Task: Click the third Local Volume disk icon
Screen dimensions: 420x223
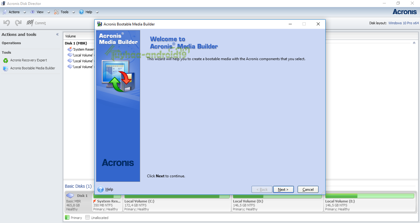Action: point(70,67)
